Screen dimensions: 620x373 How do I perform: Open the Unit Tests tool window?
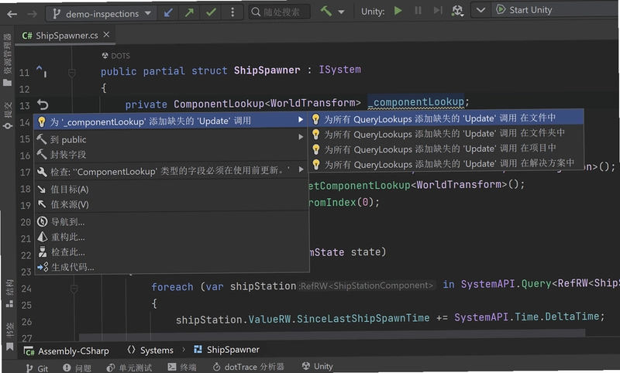(x=129, y=368)
